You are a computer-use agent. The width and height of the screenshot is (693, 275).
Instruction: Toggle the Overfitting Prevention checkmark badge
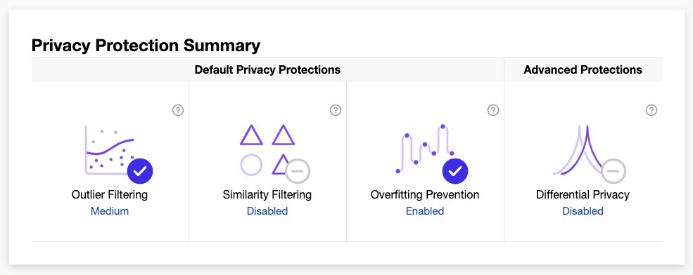click(x=455, y=171)
